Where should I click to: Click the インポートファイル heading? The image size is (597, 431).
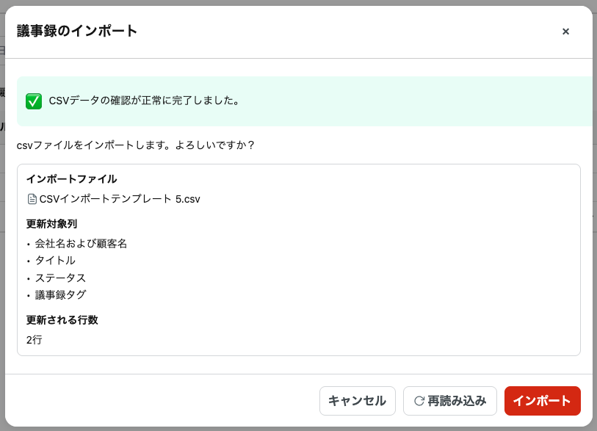[x=71, y=179]
